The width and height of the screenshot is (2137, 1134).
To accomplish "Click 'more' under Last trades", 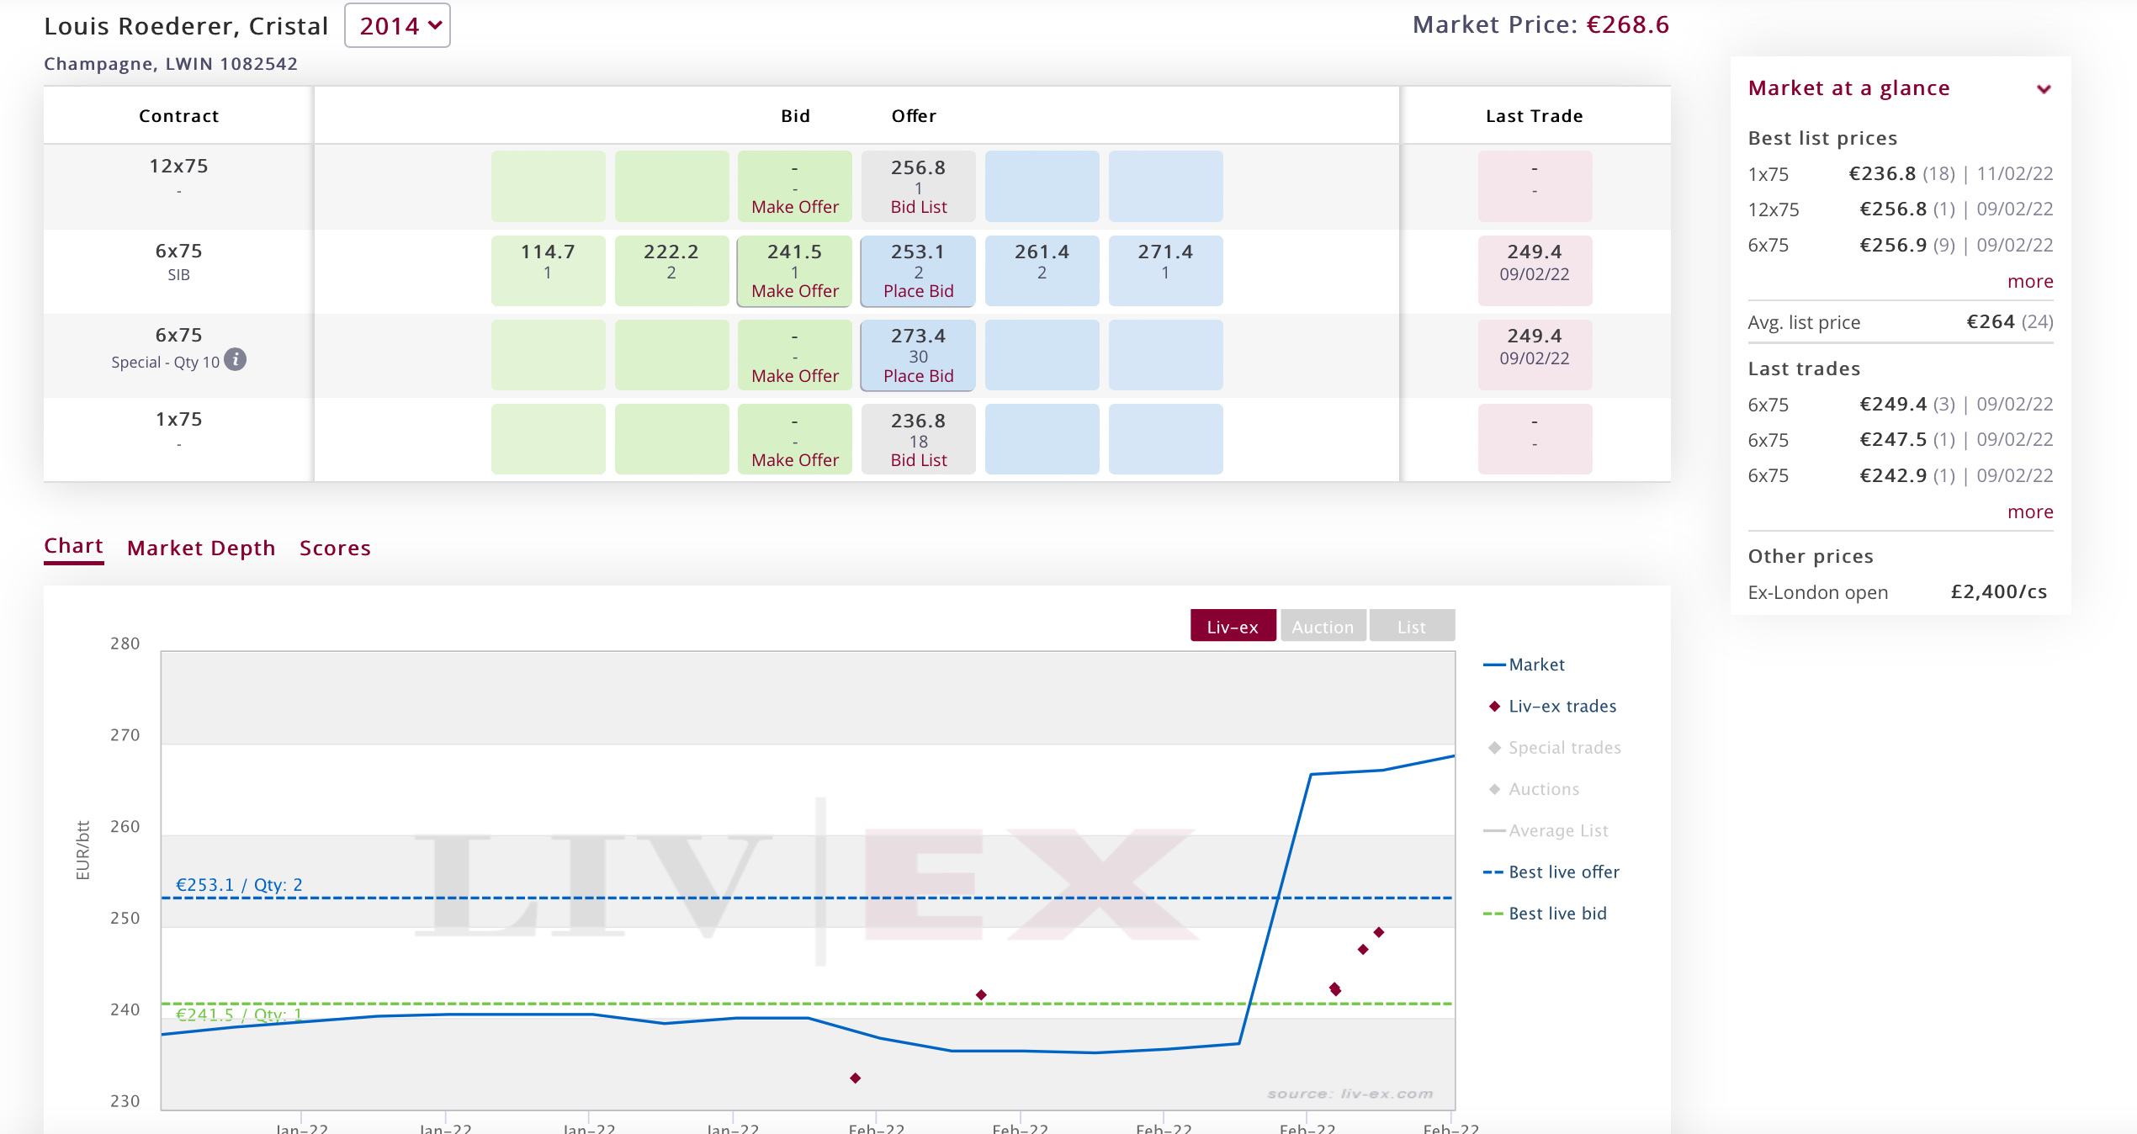I will pos(2030,512).
